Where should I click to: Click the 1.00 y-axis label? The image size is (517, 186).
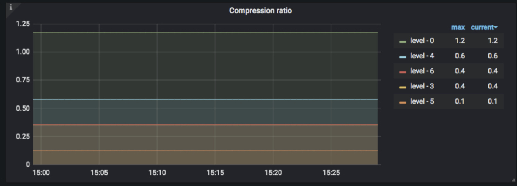pyautogui.click(x=23, y=52)
